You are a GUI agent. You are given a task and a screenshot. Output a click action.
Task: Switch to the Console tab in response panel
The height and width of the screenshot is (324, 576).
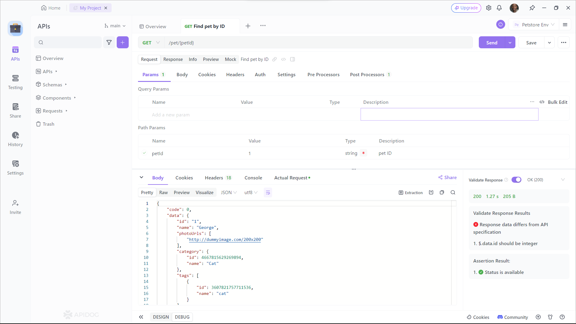[253, 178]
